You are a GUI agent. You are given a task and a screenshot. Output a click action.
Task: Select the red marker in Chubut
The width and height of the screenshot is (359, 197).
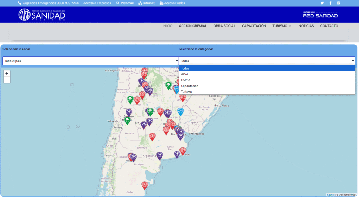tap(144, 185)
